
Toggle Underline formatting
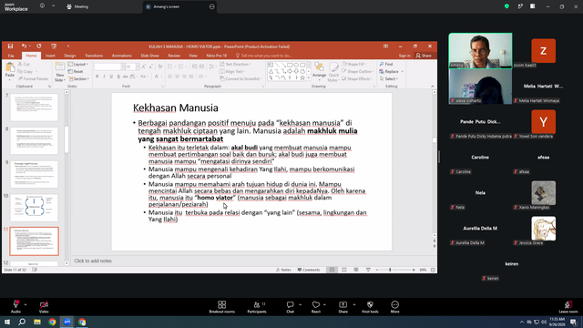tap(111, 77)
